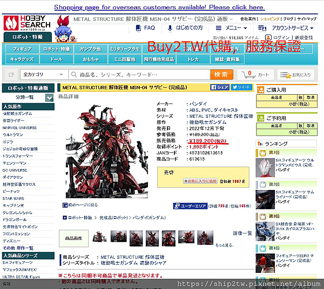Select the フィギュア category tab

[22, 49]
